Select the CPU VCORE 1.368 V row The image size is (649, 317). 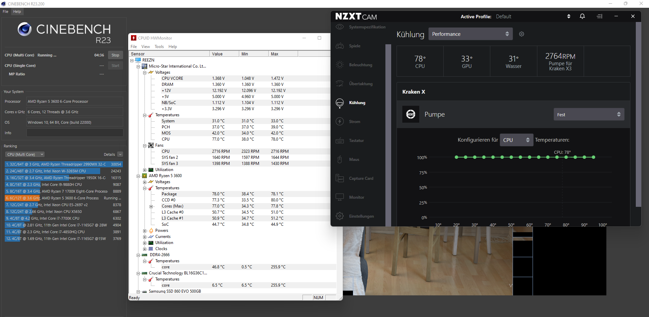(232, 78)
